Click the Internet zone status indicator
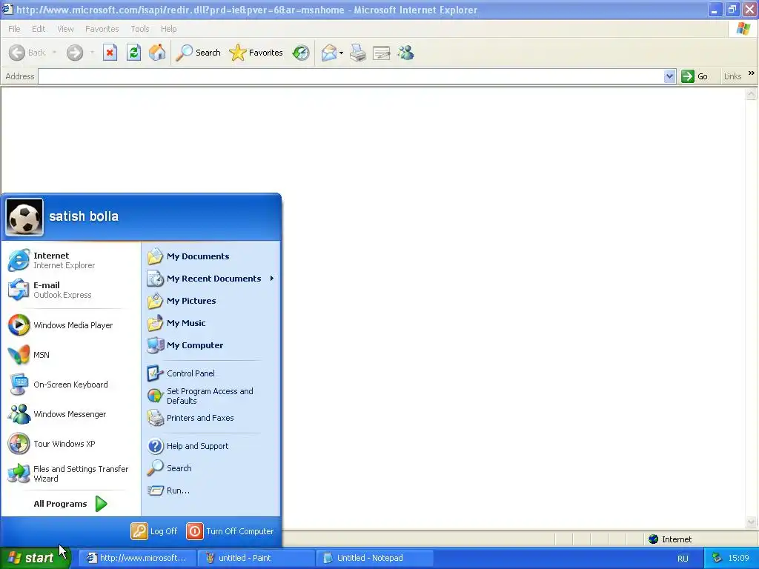 click(x=670, y=539)
